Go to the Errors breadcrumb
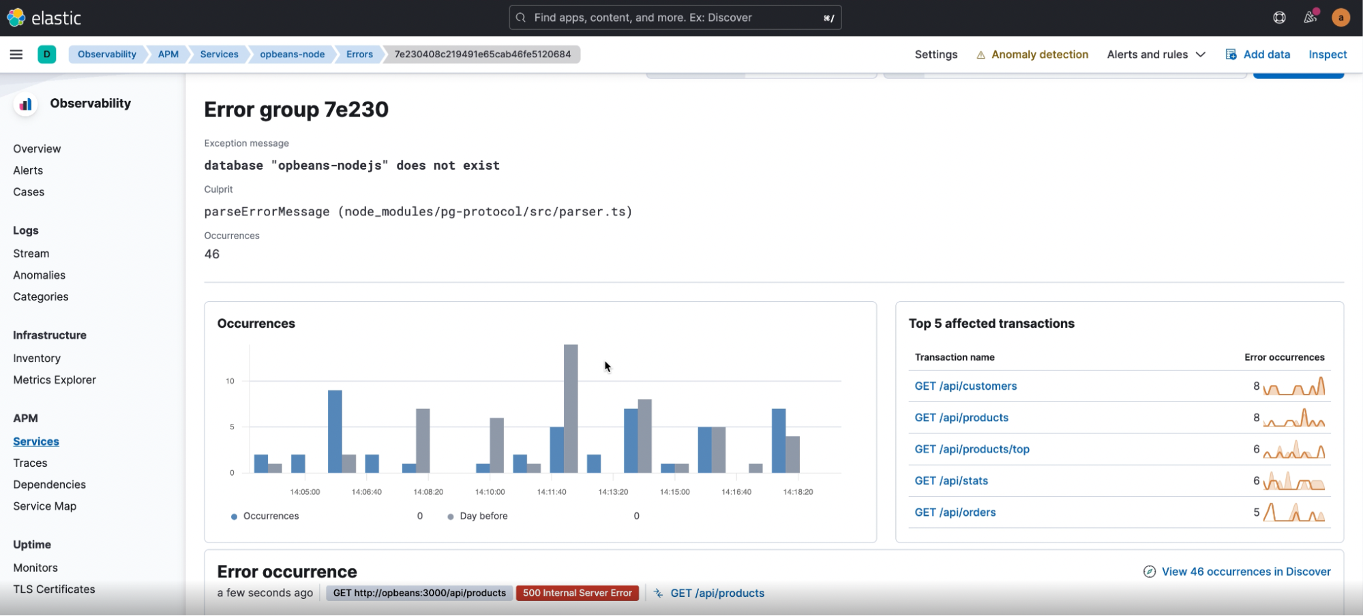The width and height of the screenshot is (1363, 616). (x=359, y=55)
